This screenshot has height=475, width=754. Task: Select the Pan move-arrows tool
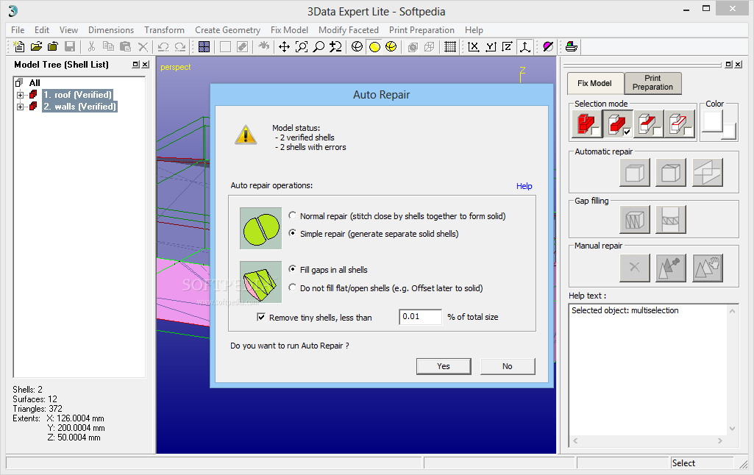284,46
